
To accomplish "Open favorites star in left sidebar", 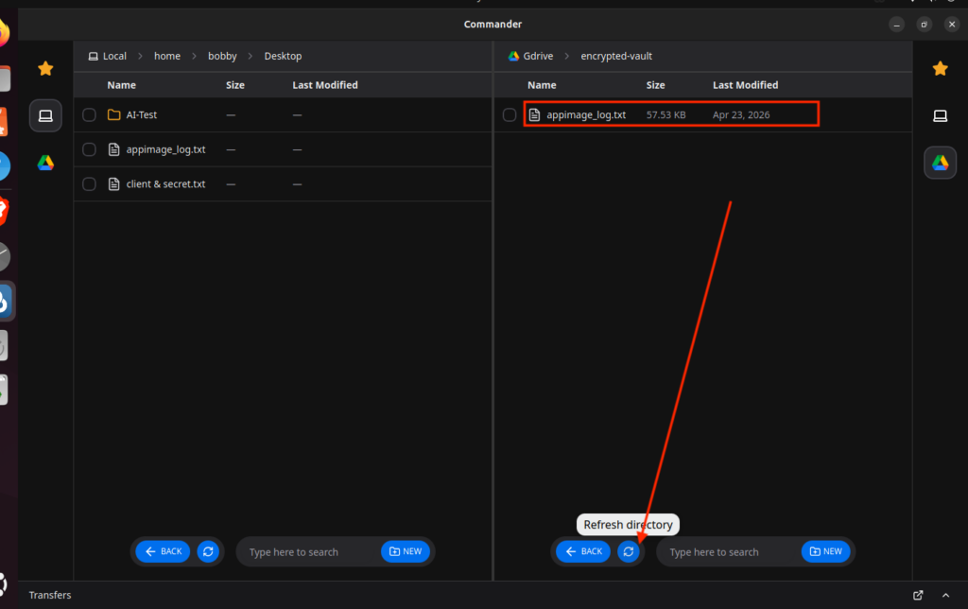I will (45, 68).
